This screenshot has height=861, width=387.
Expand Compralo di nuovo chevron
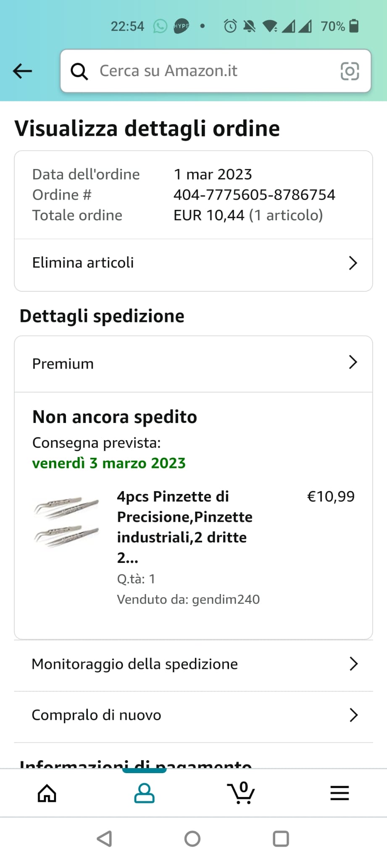coord(353,715)
